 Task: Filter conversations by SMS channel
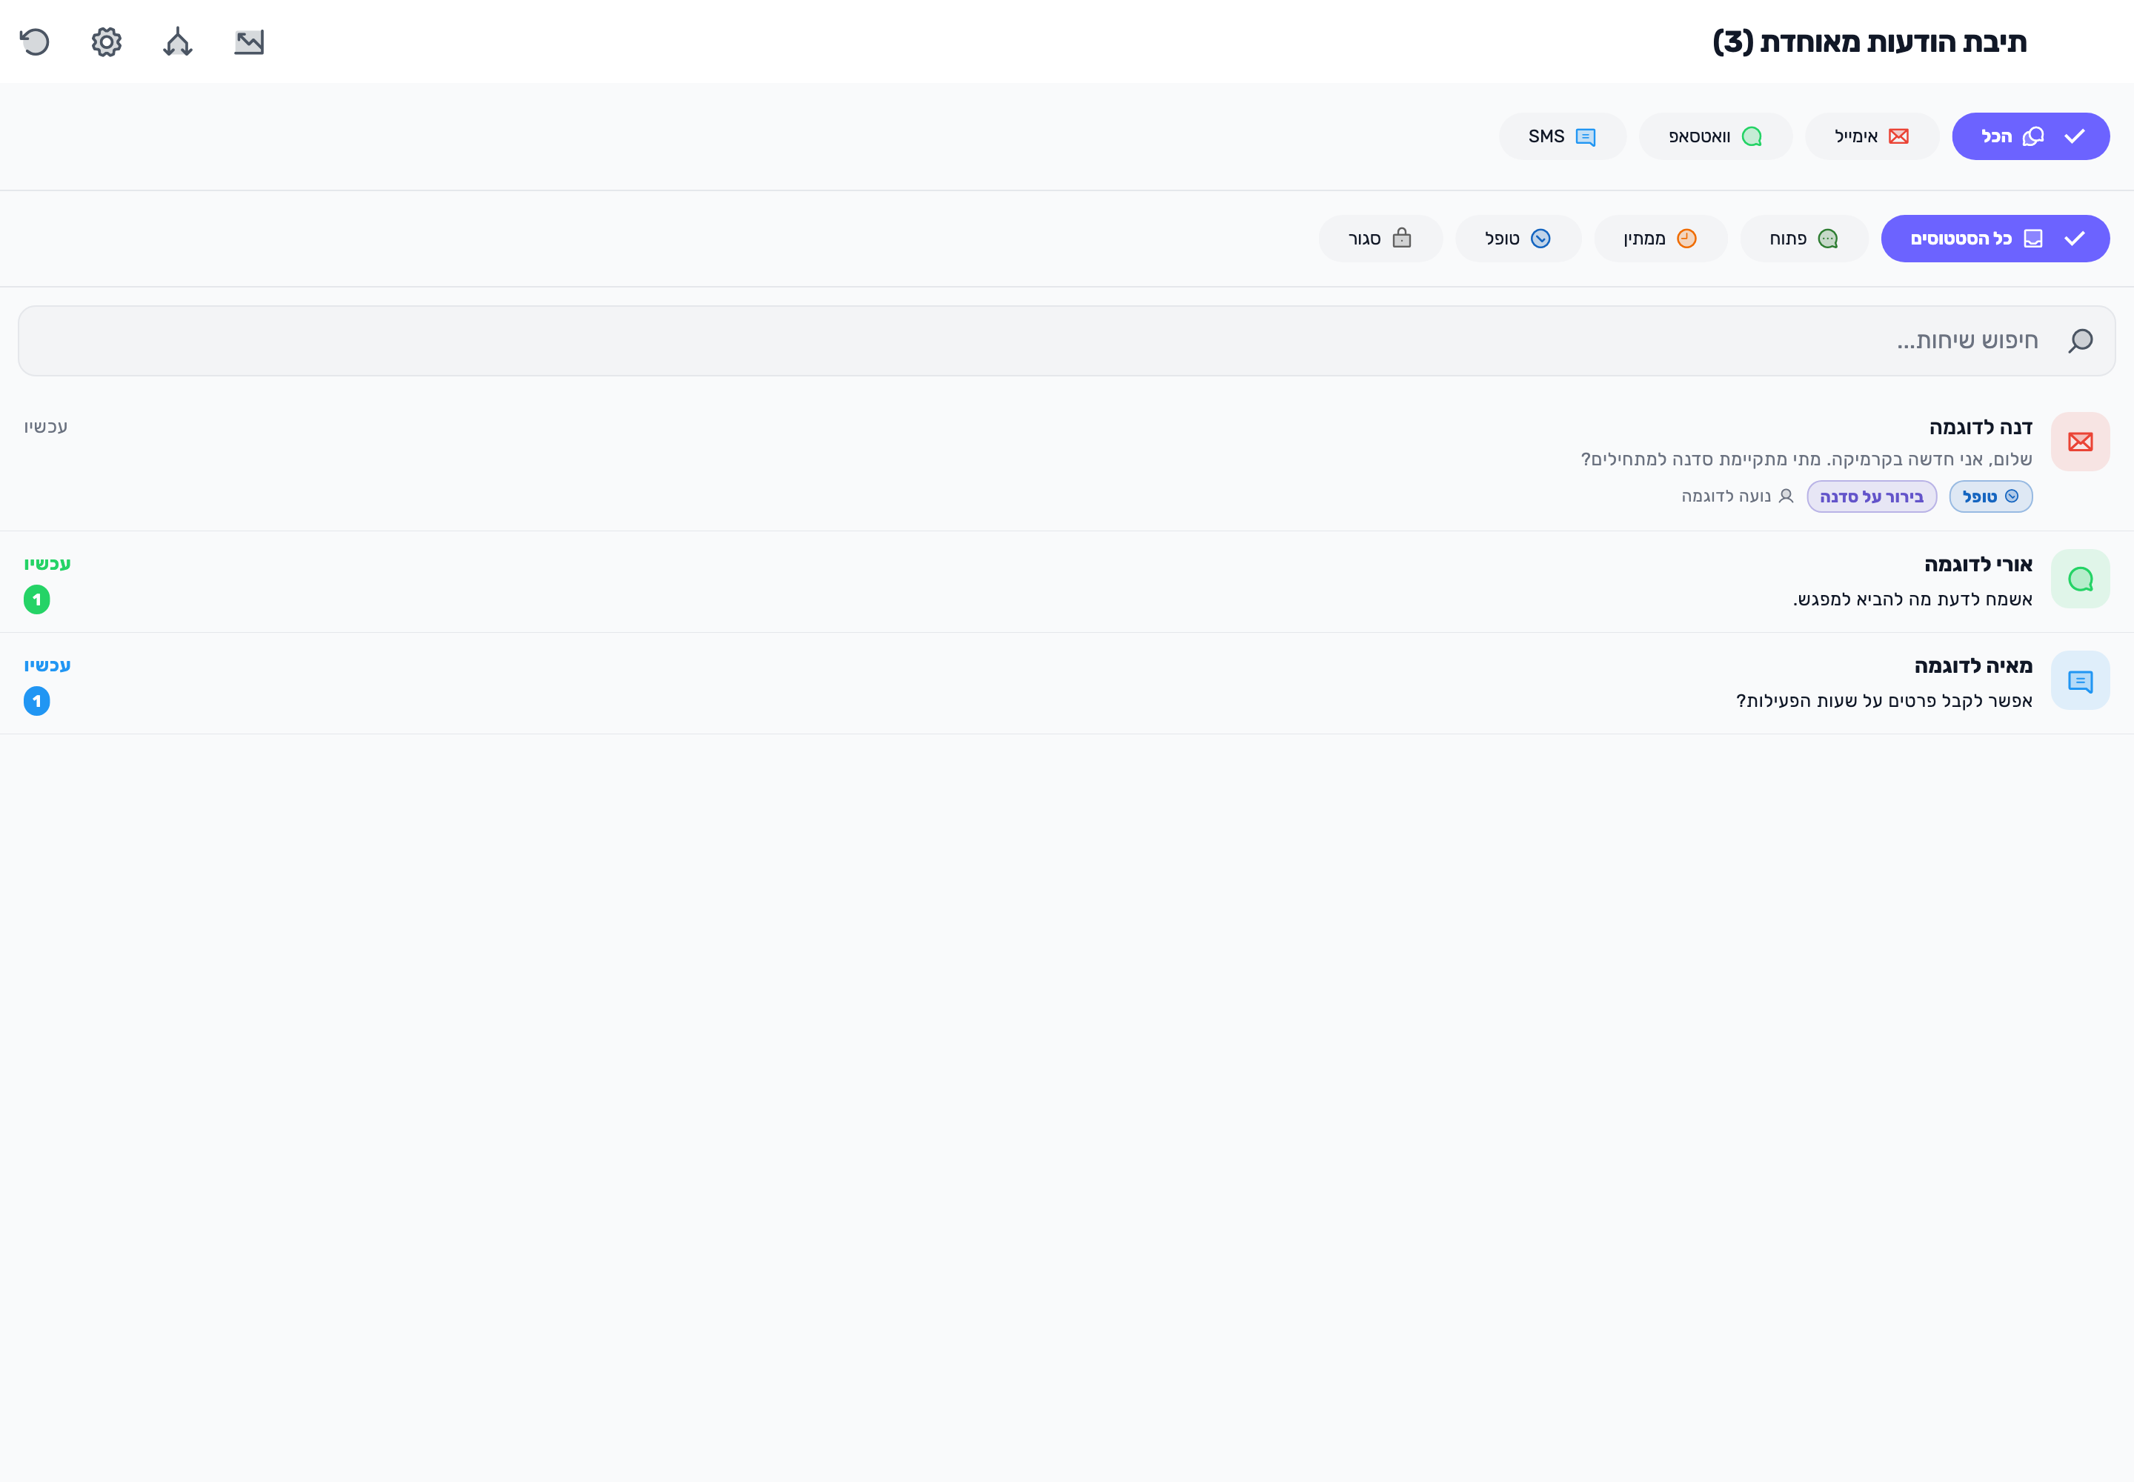(1562, 136)
